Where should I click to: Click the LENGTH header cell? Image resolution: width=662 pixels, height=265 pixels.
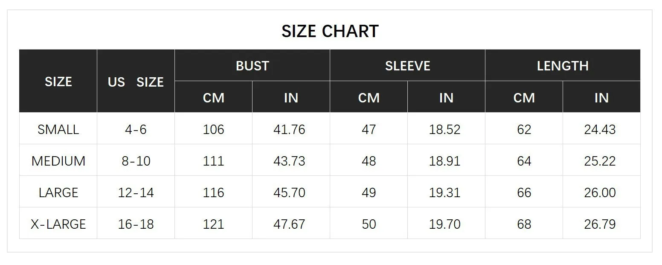click(563, 65)
